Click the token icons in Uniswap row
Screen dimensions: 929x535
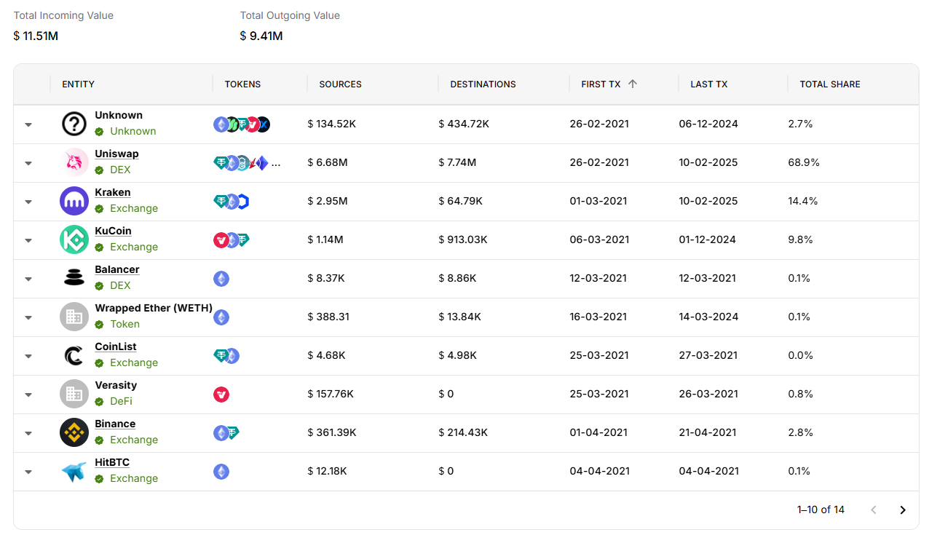point(247,163)
